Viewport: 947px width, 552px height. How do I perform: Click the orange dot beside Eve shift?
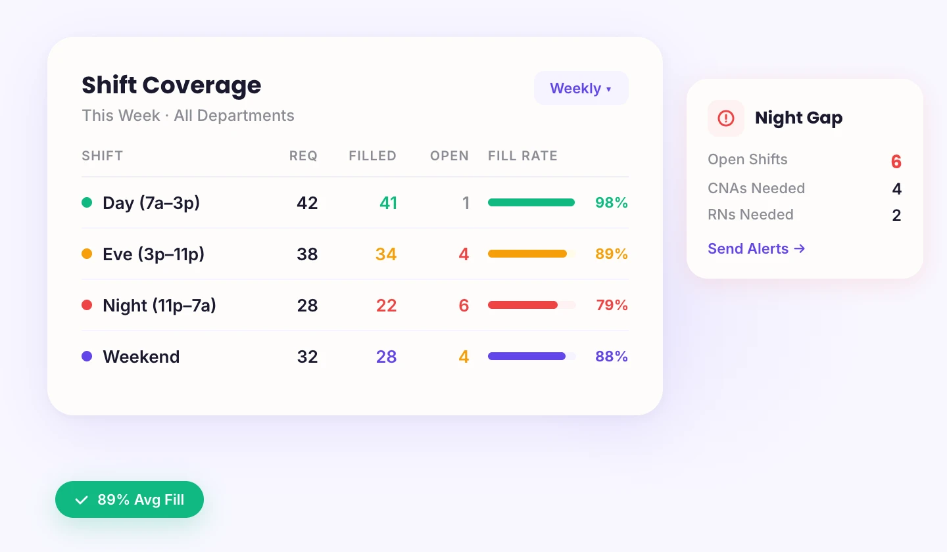coord(87,254)
